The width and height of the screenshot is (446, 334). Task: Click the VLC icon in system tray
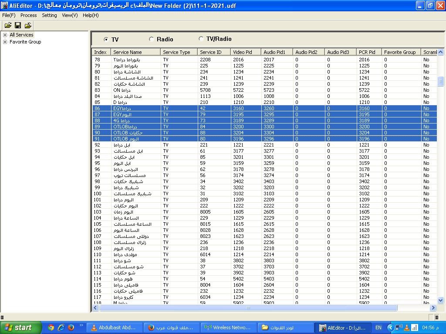pyautogui.click(x=406, y=327)
